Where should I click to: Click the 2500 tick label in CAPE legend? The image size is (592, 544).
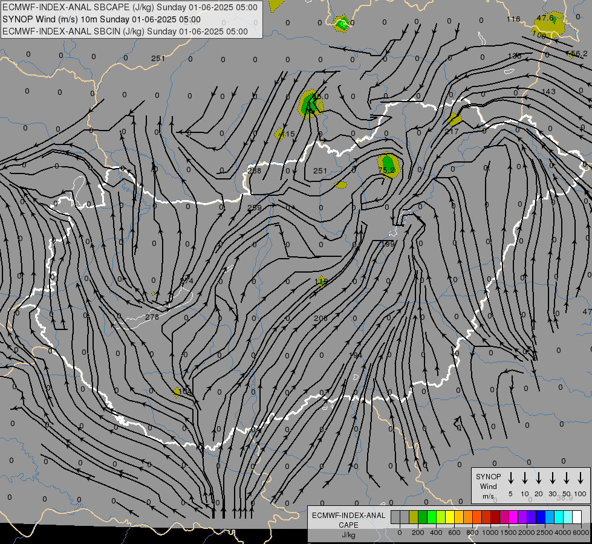tap(544, 533)
